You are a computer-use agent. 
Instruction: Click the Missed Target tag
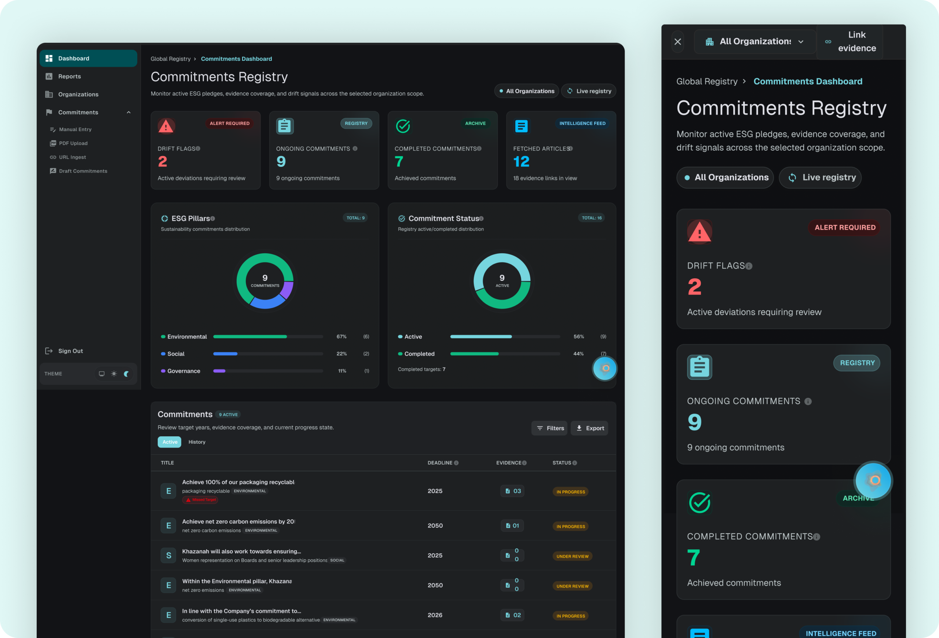pos(200,500)
